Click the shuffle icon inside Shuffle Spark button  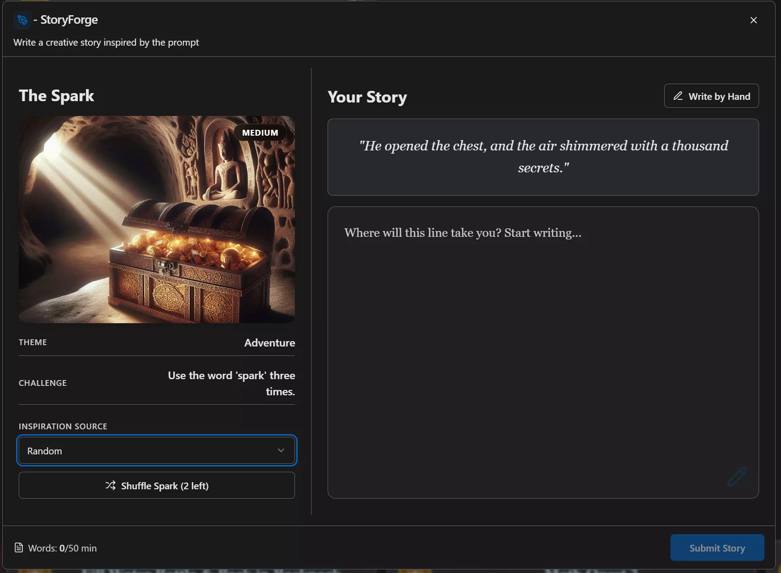(111, 486)
